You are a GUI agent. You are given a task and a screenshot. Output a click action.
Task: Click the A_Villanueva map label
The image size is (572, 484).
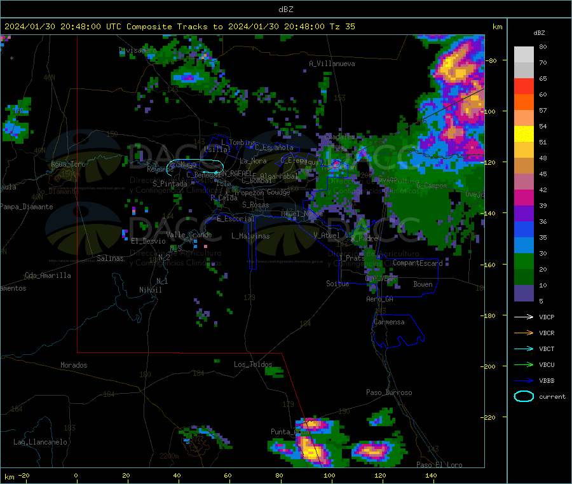click(x=332, y=64)
